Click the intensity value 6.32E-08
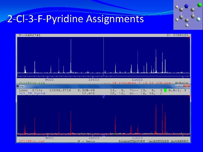The width and height of the screenshot is (203, 152). click(86, 90)
